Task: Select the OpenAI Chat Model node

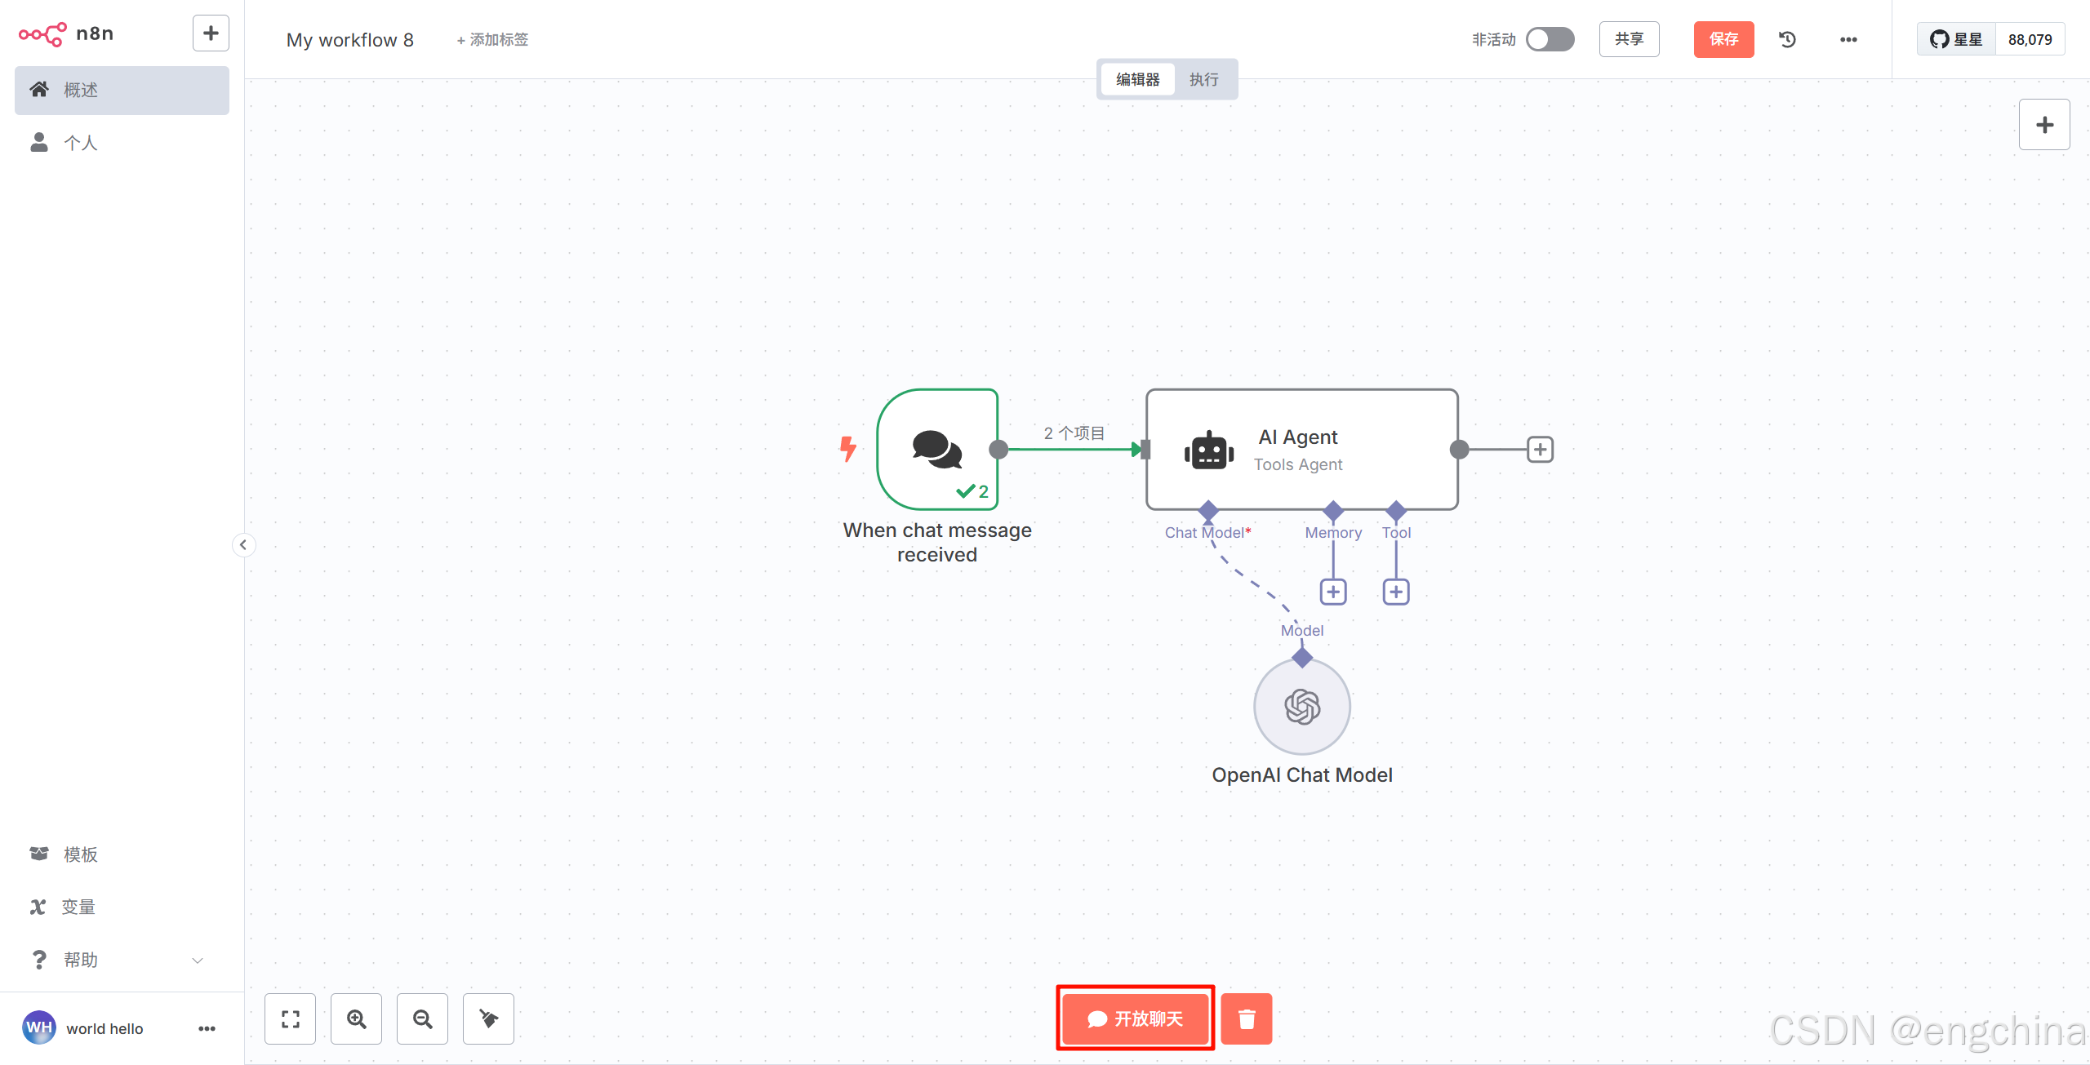Action: pos(1301,707)
